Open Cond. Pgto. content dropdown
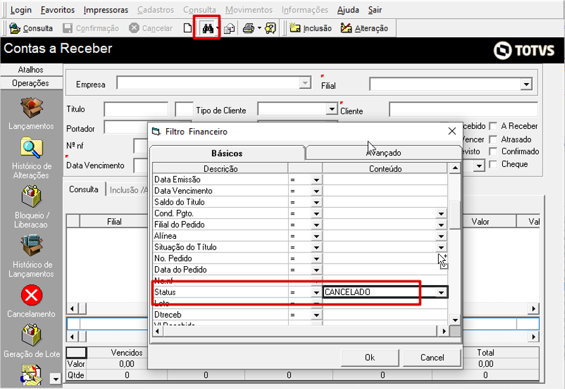The image size is (565, 389). 441,214
